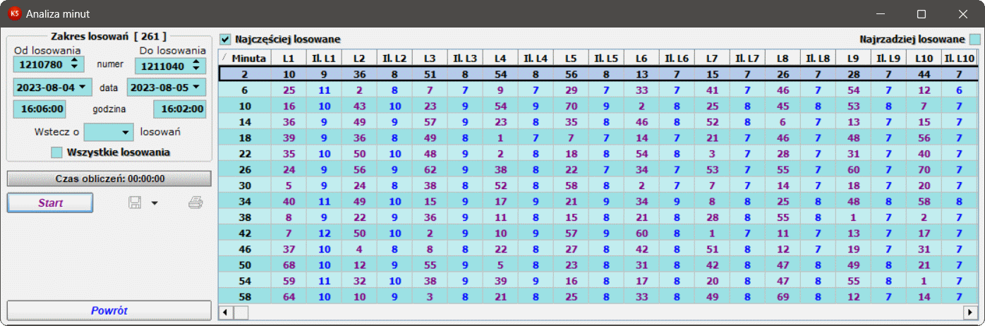
Task: Select the Minuta 46 row cell
Action: (244, 248)
